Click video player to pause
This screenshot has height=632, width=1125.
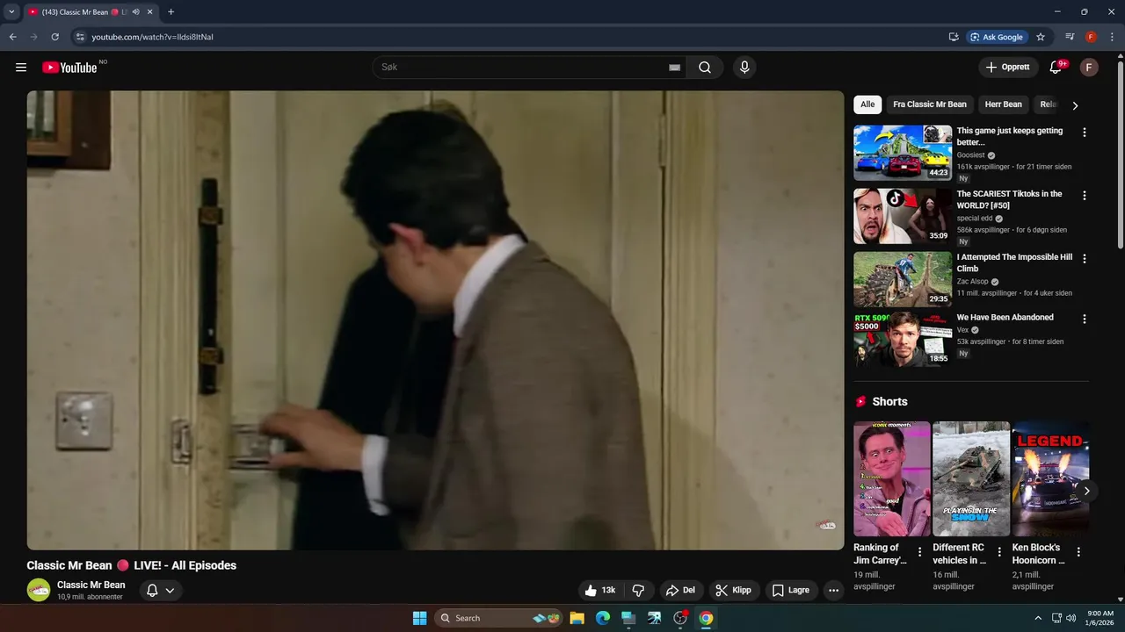click(435, 320)
